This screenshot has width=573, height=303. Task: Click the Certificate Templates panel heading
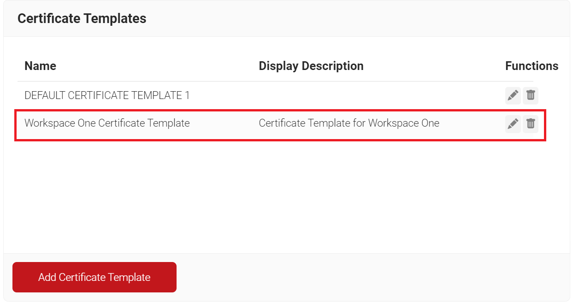point(82,18)
